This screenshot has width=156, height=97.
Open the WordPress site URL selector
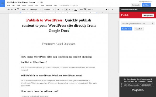[x=138, y=23]
